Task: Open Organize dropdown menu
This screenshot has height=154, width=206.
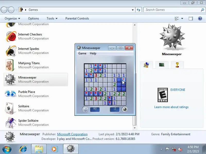Action: [x=12, y=18]
